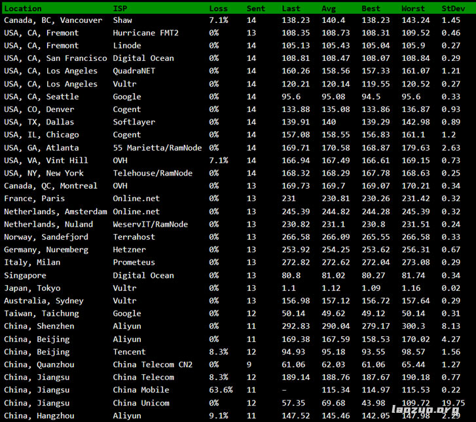
Task: Select the Hetzner ISP entry
Action: tap(129, 250)
